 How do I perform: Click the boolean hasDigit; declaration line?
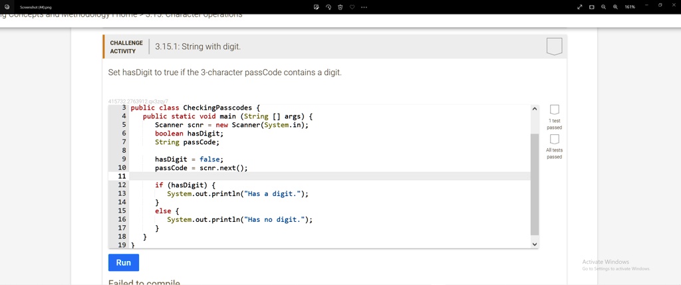click(x=189, y=134)
